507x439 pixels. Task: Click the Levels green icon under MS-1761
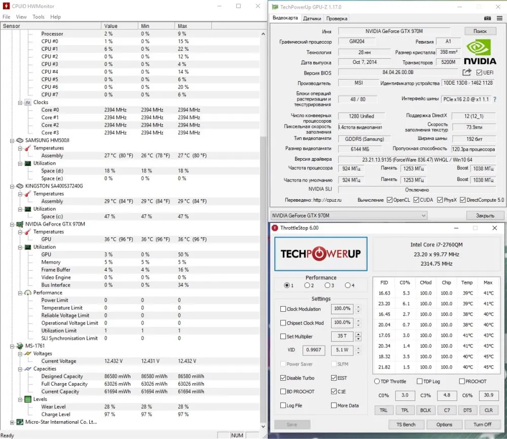click(x=28, y=399)
